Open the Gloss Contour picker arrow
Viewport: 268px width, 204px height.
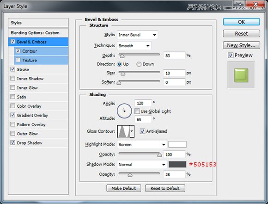point(132,131)
